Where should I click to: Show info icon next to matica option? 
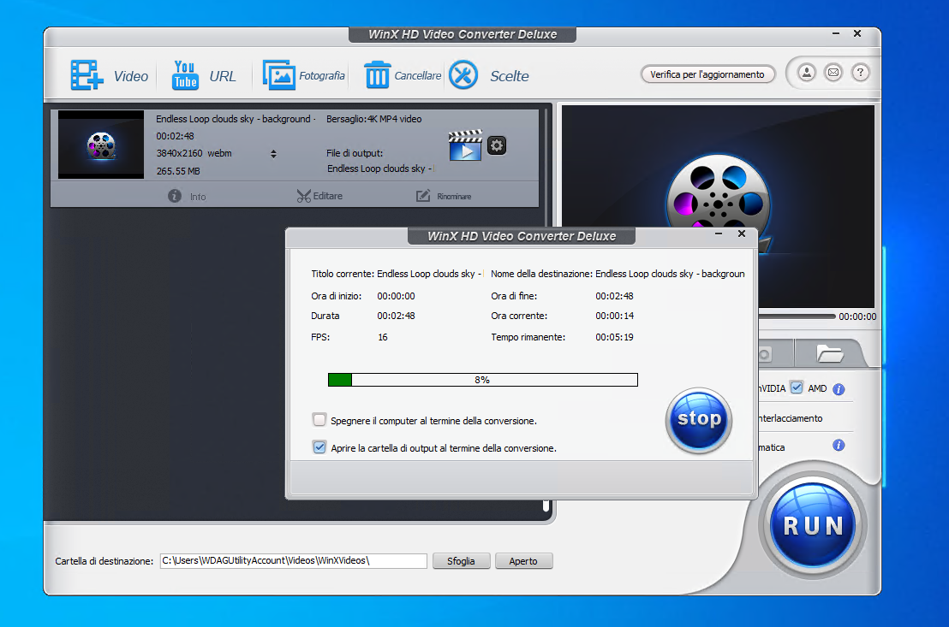coord(839,446)
